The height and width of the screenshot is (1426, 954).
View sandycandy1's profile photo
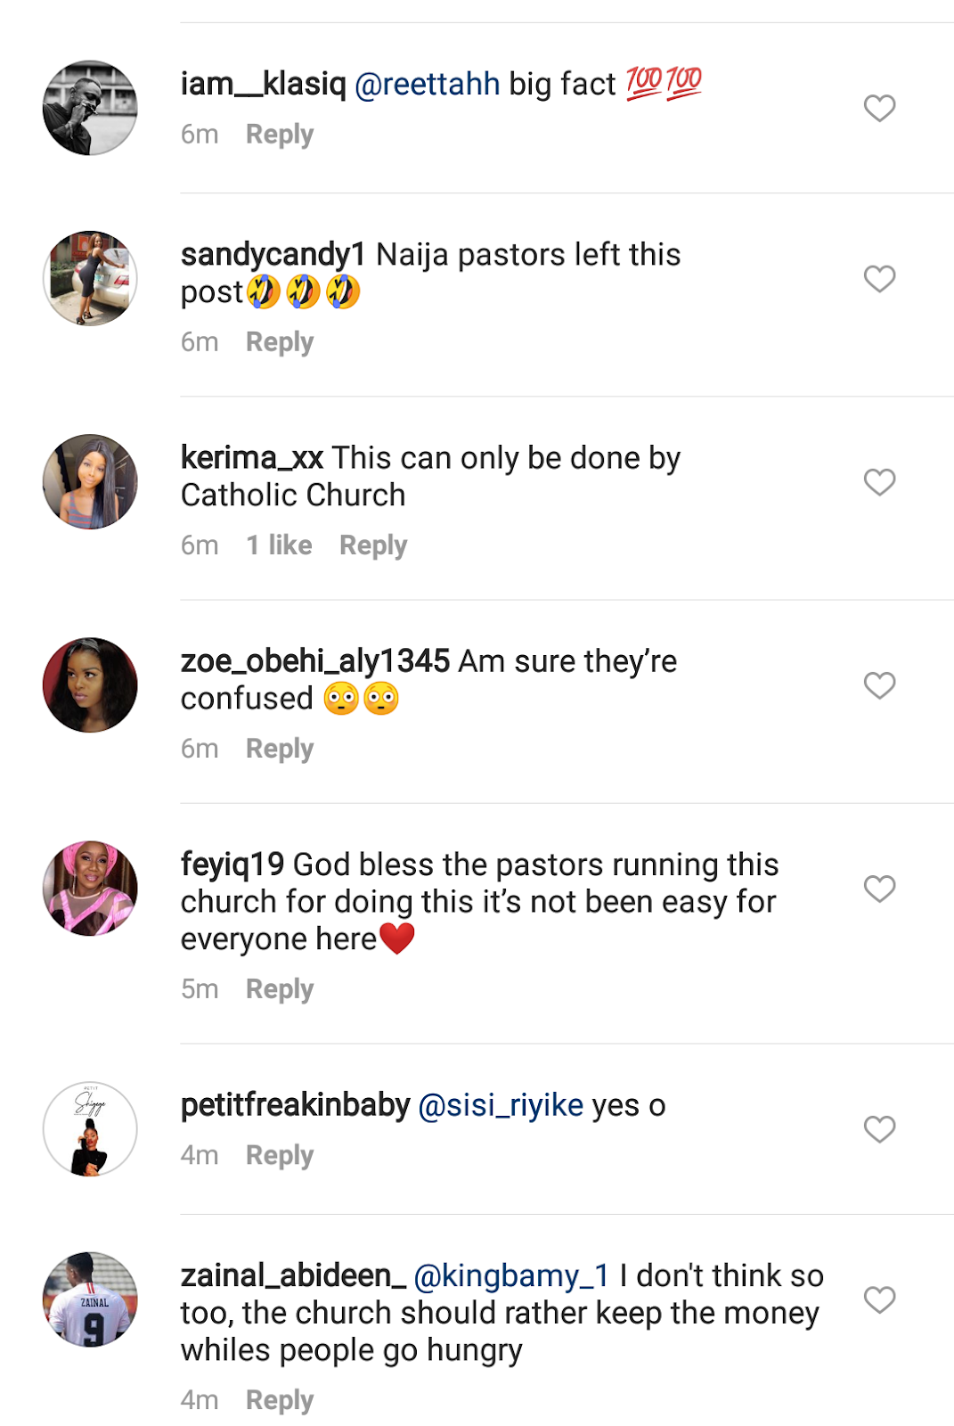[90, 279]
